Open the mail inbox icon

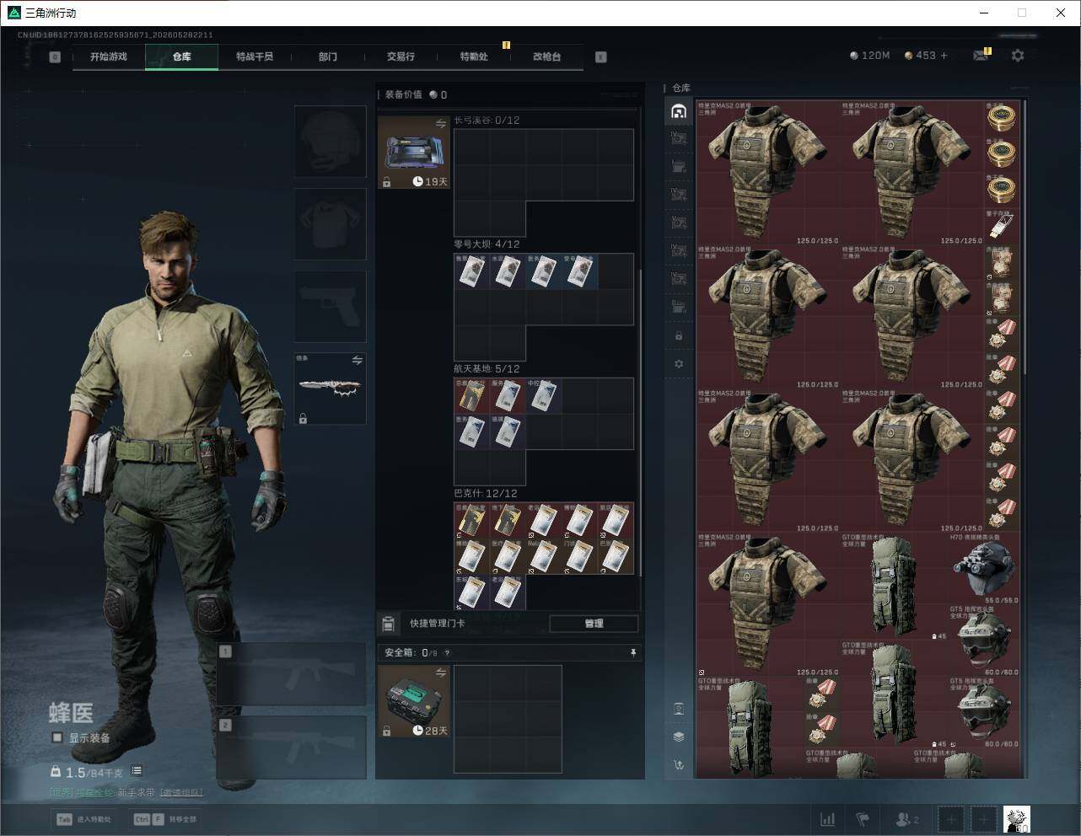tap(981, 55)
